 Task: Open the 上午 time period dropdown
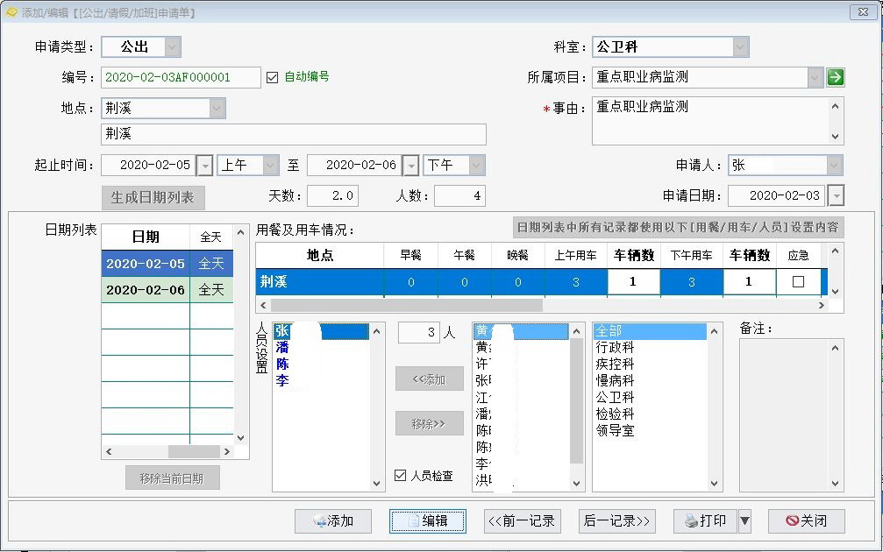point(271,166)
